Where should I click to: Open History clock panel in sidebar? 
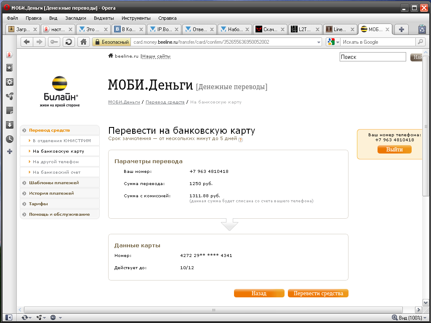tap(9, 139)
